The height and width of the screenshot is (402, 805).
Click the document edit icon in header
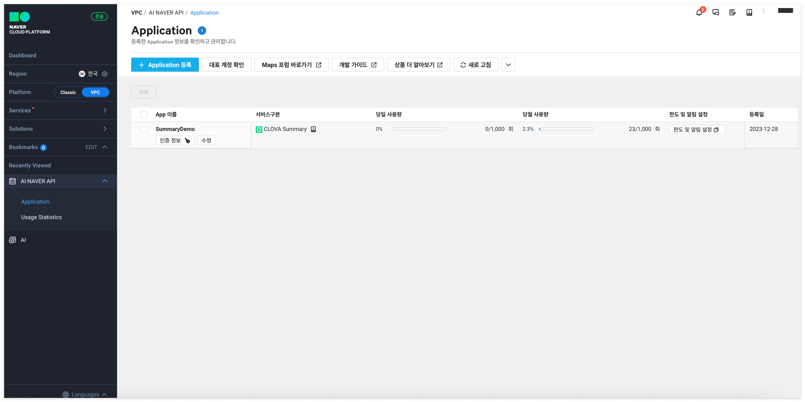[732, 13]
